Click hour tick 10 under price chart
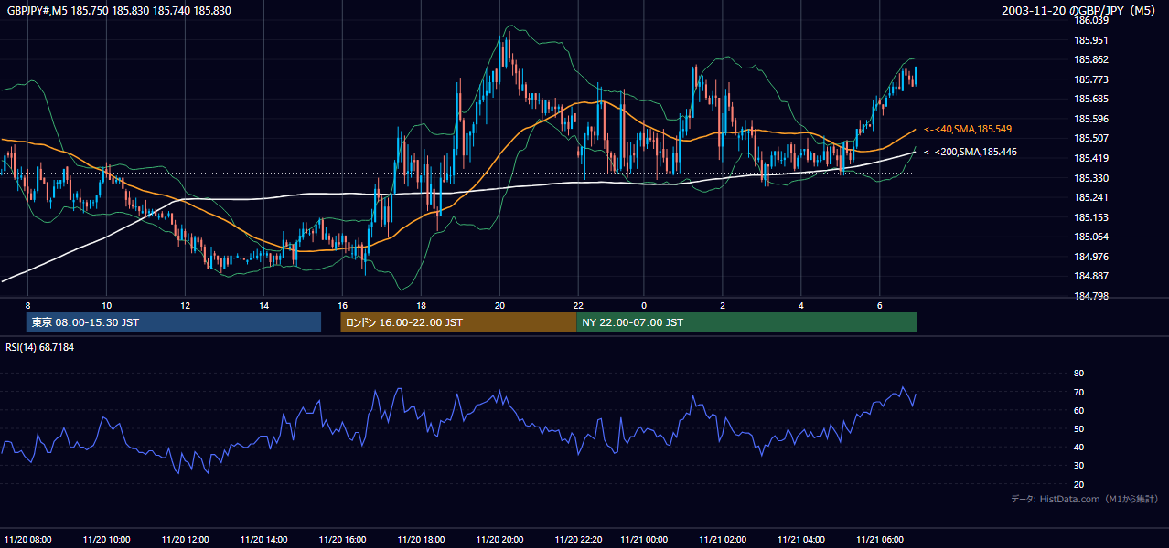 [x=107, y=306]
